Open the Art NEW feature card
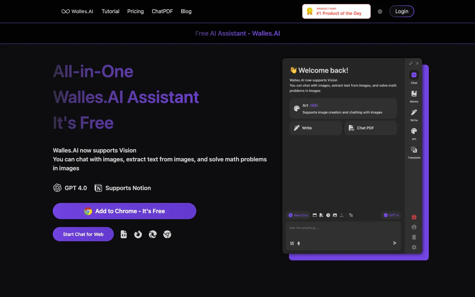The width and height of the screenshot is (475, 297). click(x=343, y=109)
